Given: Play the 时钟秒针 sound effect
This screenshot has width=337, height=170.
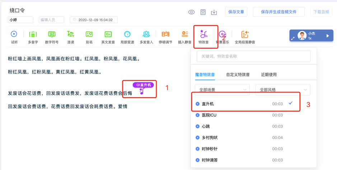Looking at the screenshot, I should tap(197, 149).
